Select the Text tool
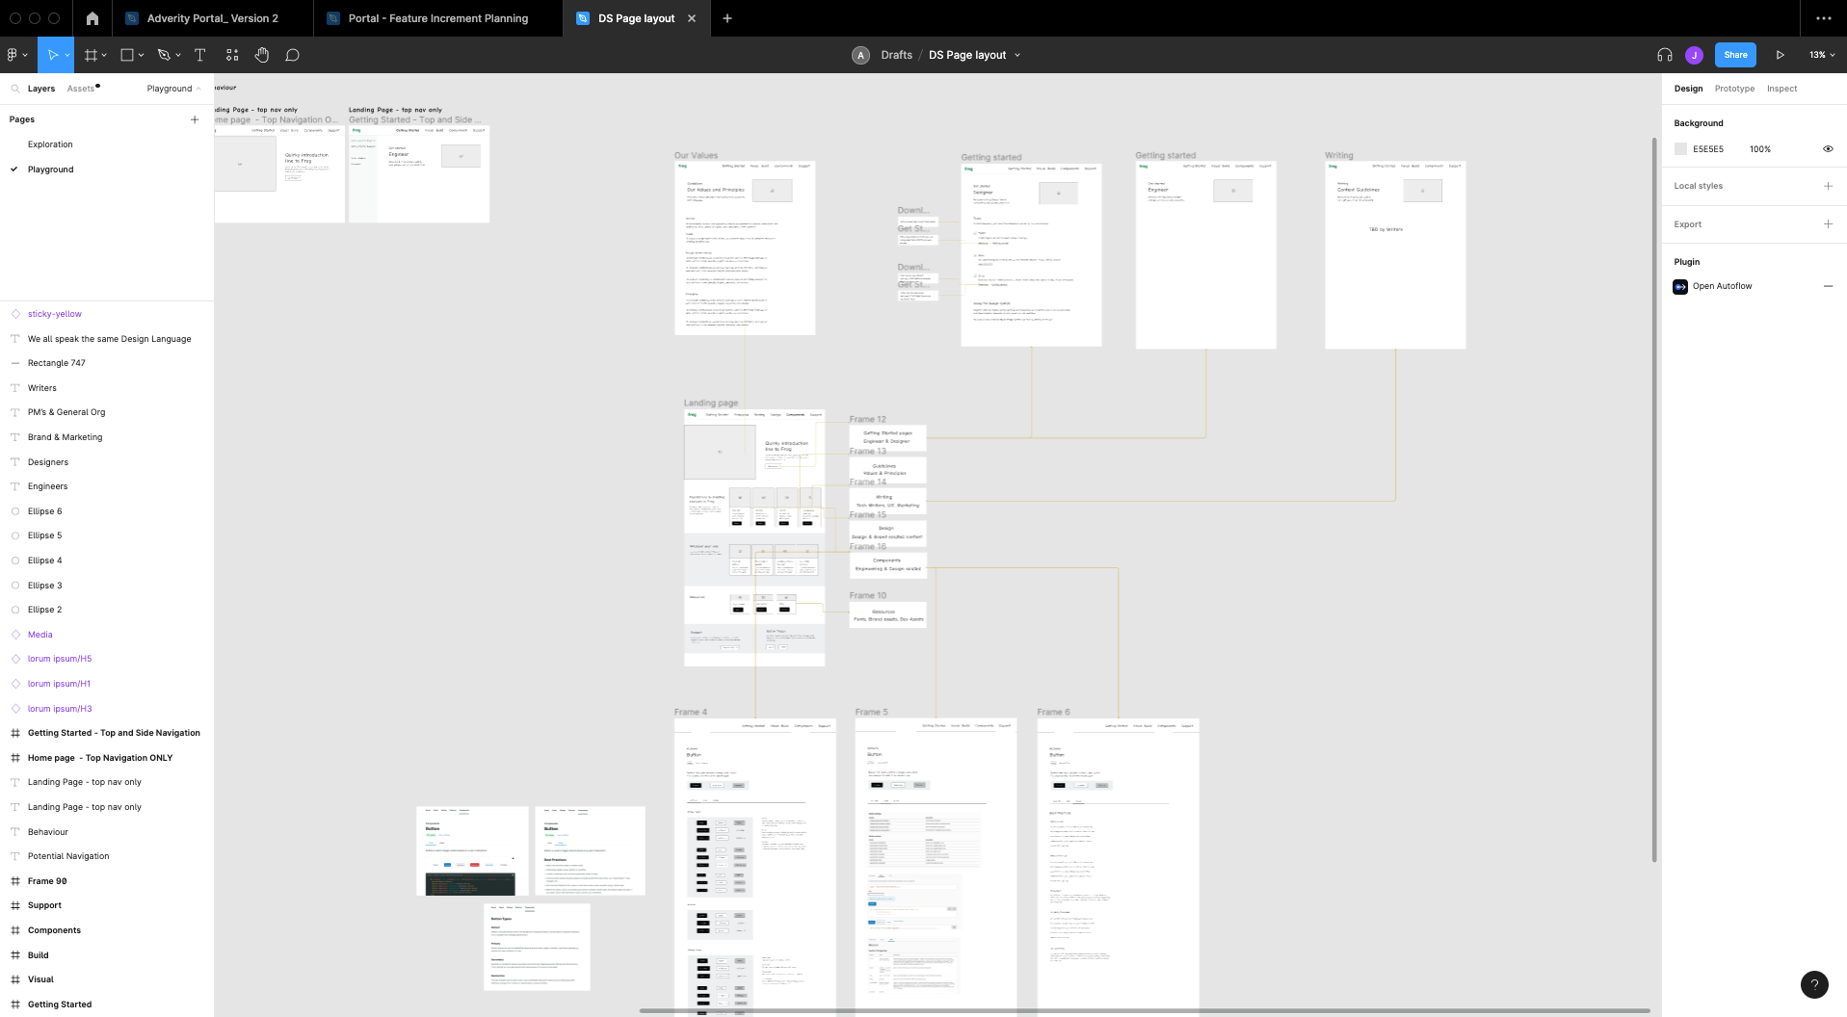The image size is (1847, 1017). pyautogui.click(x=199, y=55)
